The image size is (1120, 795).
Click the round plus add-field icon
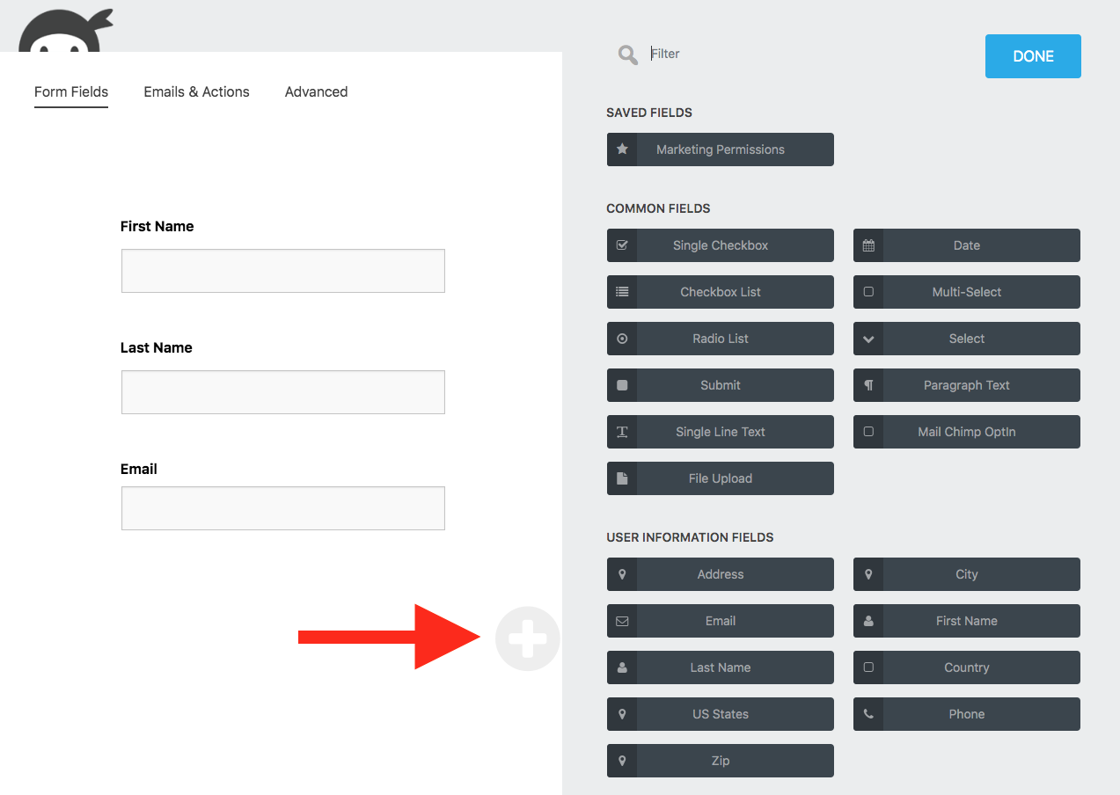[528, 638]
